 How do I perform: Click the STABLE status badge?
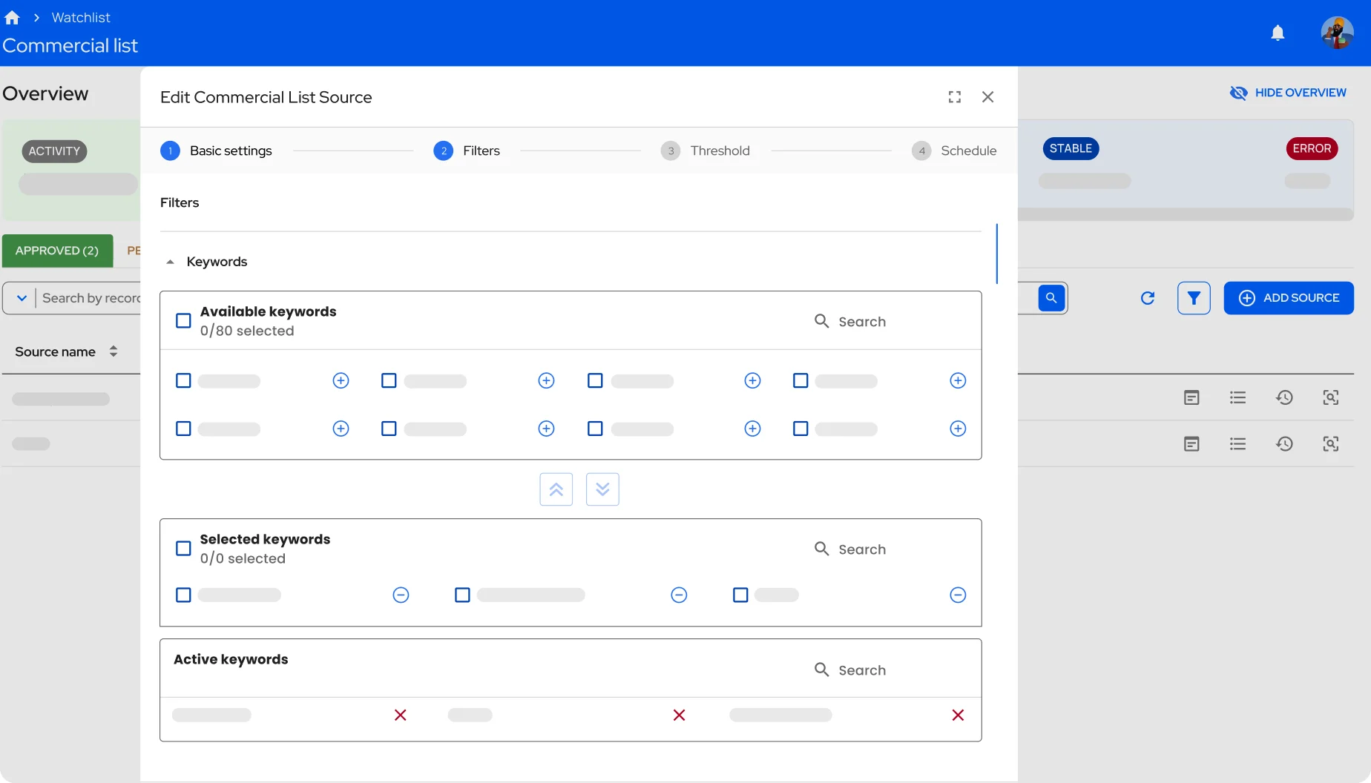pyautogui.click(x=1071, y=148)
